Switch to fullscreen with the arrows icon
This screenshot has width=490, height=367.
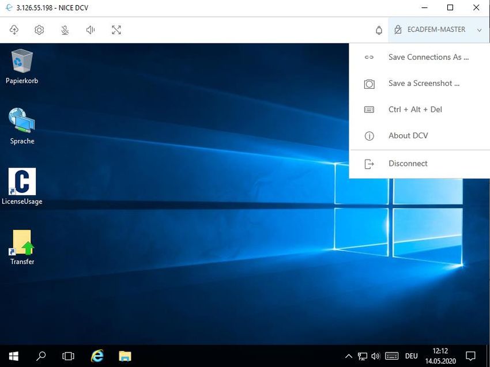(x=116, y=30)
